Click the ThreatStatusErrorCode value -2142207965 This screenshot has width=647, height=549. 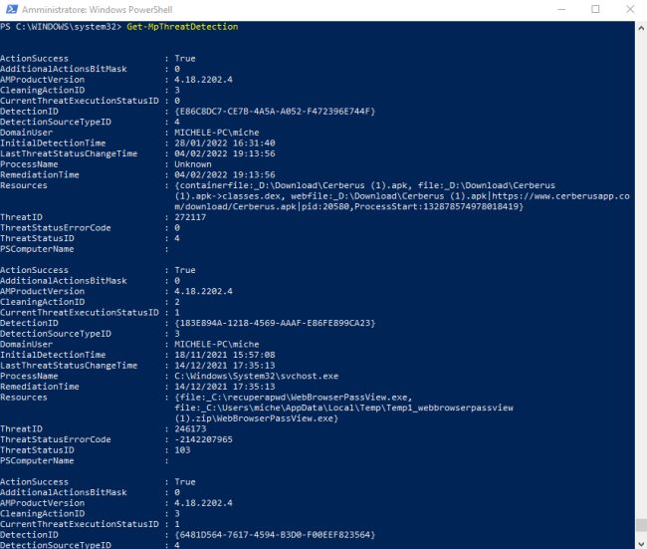coord(203,439)
